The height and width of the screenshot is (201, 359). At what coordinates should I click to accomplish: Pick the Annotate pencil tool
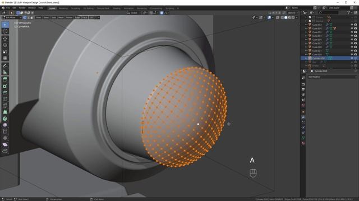[x=5, y=66]
